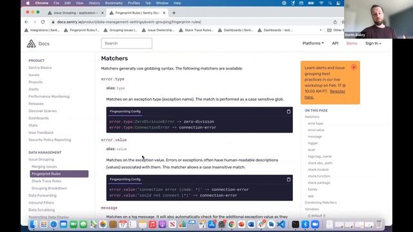Open Podcasts from the dock

(162, 224)
